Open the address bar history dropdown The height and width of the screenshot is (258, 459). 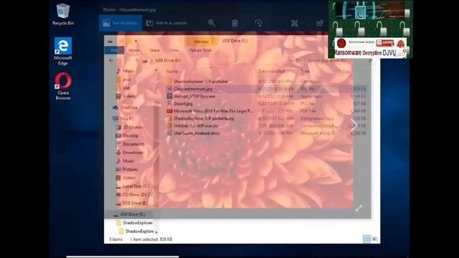[291, 60]
